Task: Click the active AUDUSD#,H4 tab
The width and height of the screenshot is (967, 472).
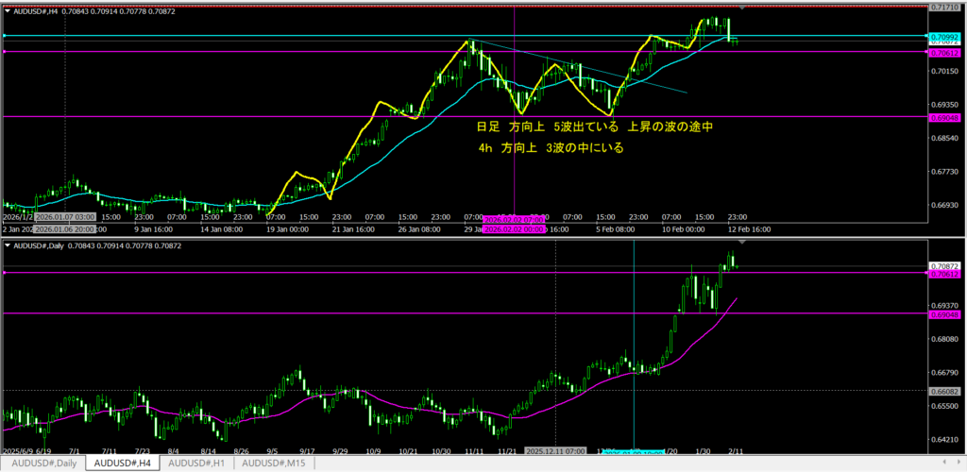Action: pyautogui.click(x=119, y=464)
